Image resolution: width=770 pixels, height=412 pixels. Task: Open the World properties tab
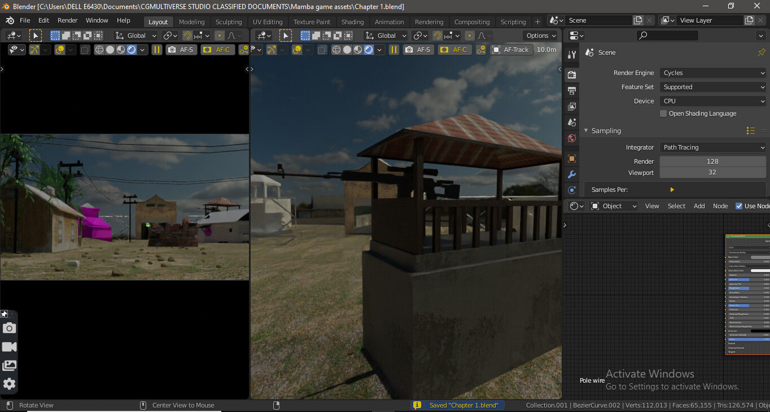tap(571, 138)
